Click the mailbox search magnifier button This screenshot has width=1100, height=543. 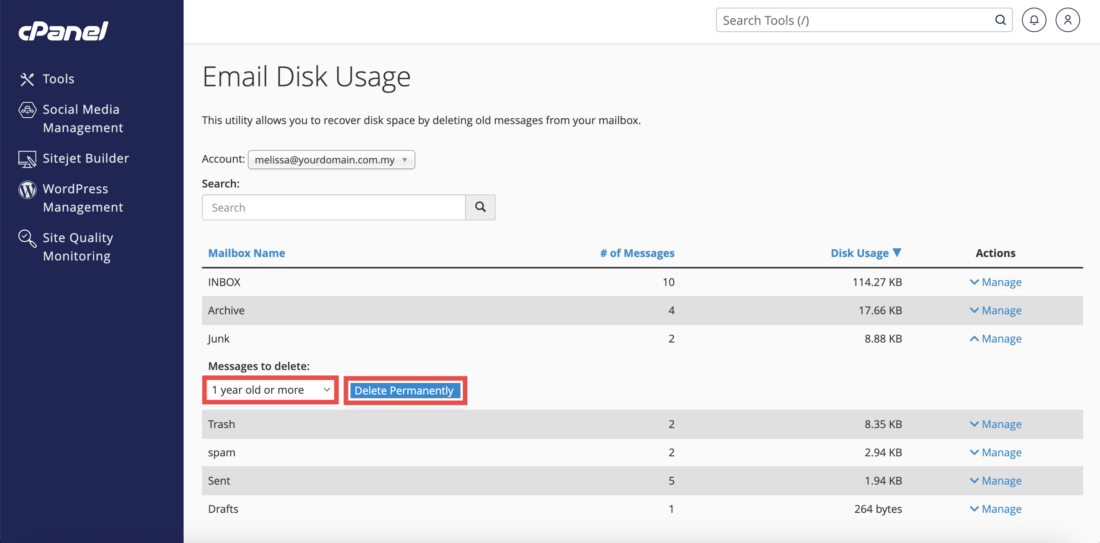[480, 207]
